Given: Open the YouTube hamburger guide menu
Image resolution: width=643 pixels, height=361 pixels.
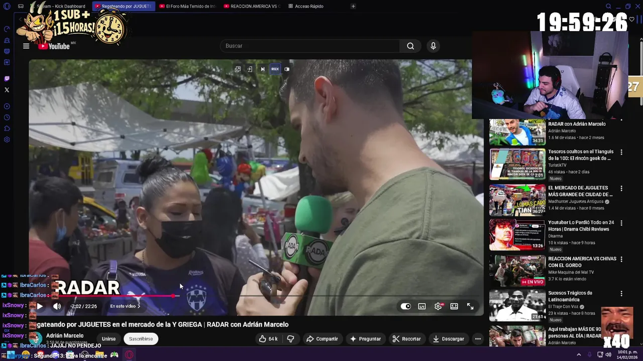Looking at the screenshot, I should click(26, 46).
